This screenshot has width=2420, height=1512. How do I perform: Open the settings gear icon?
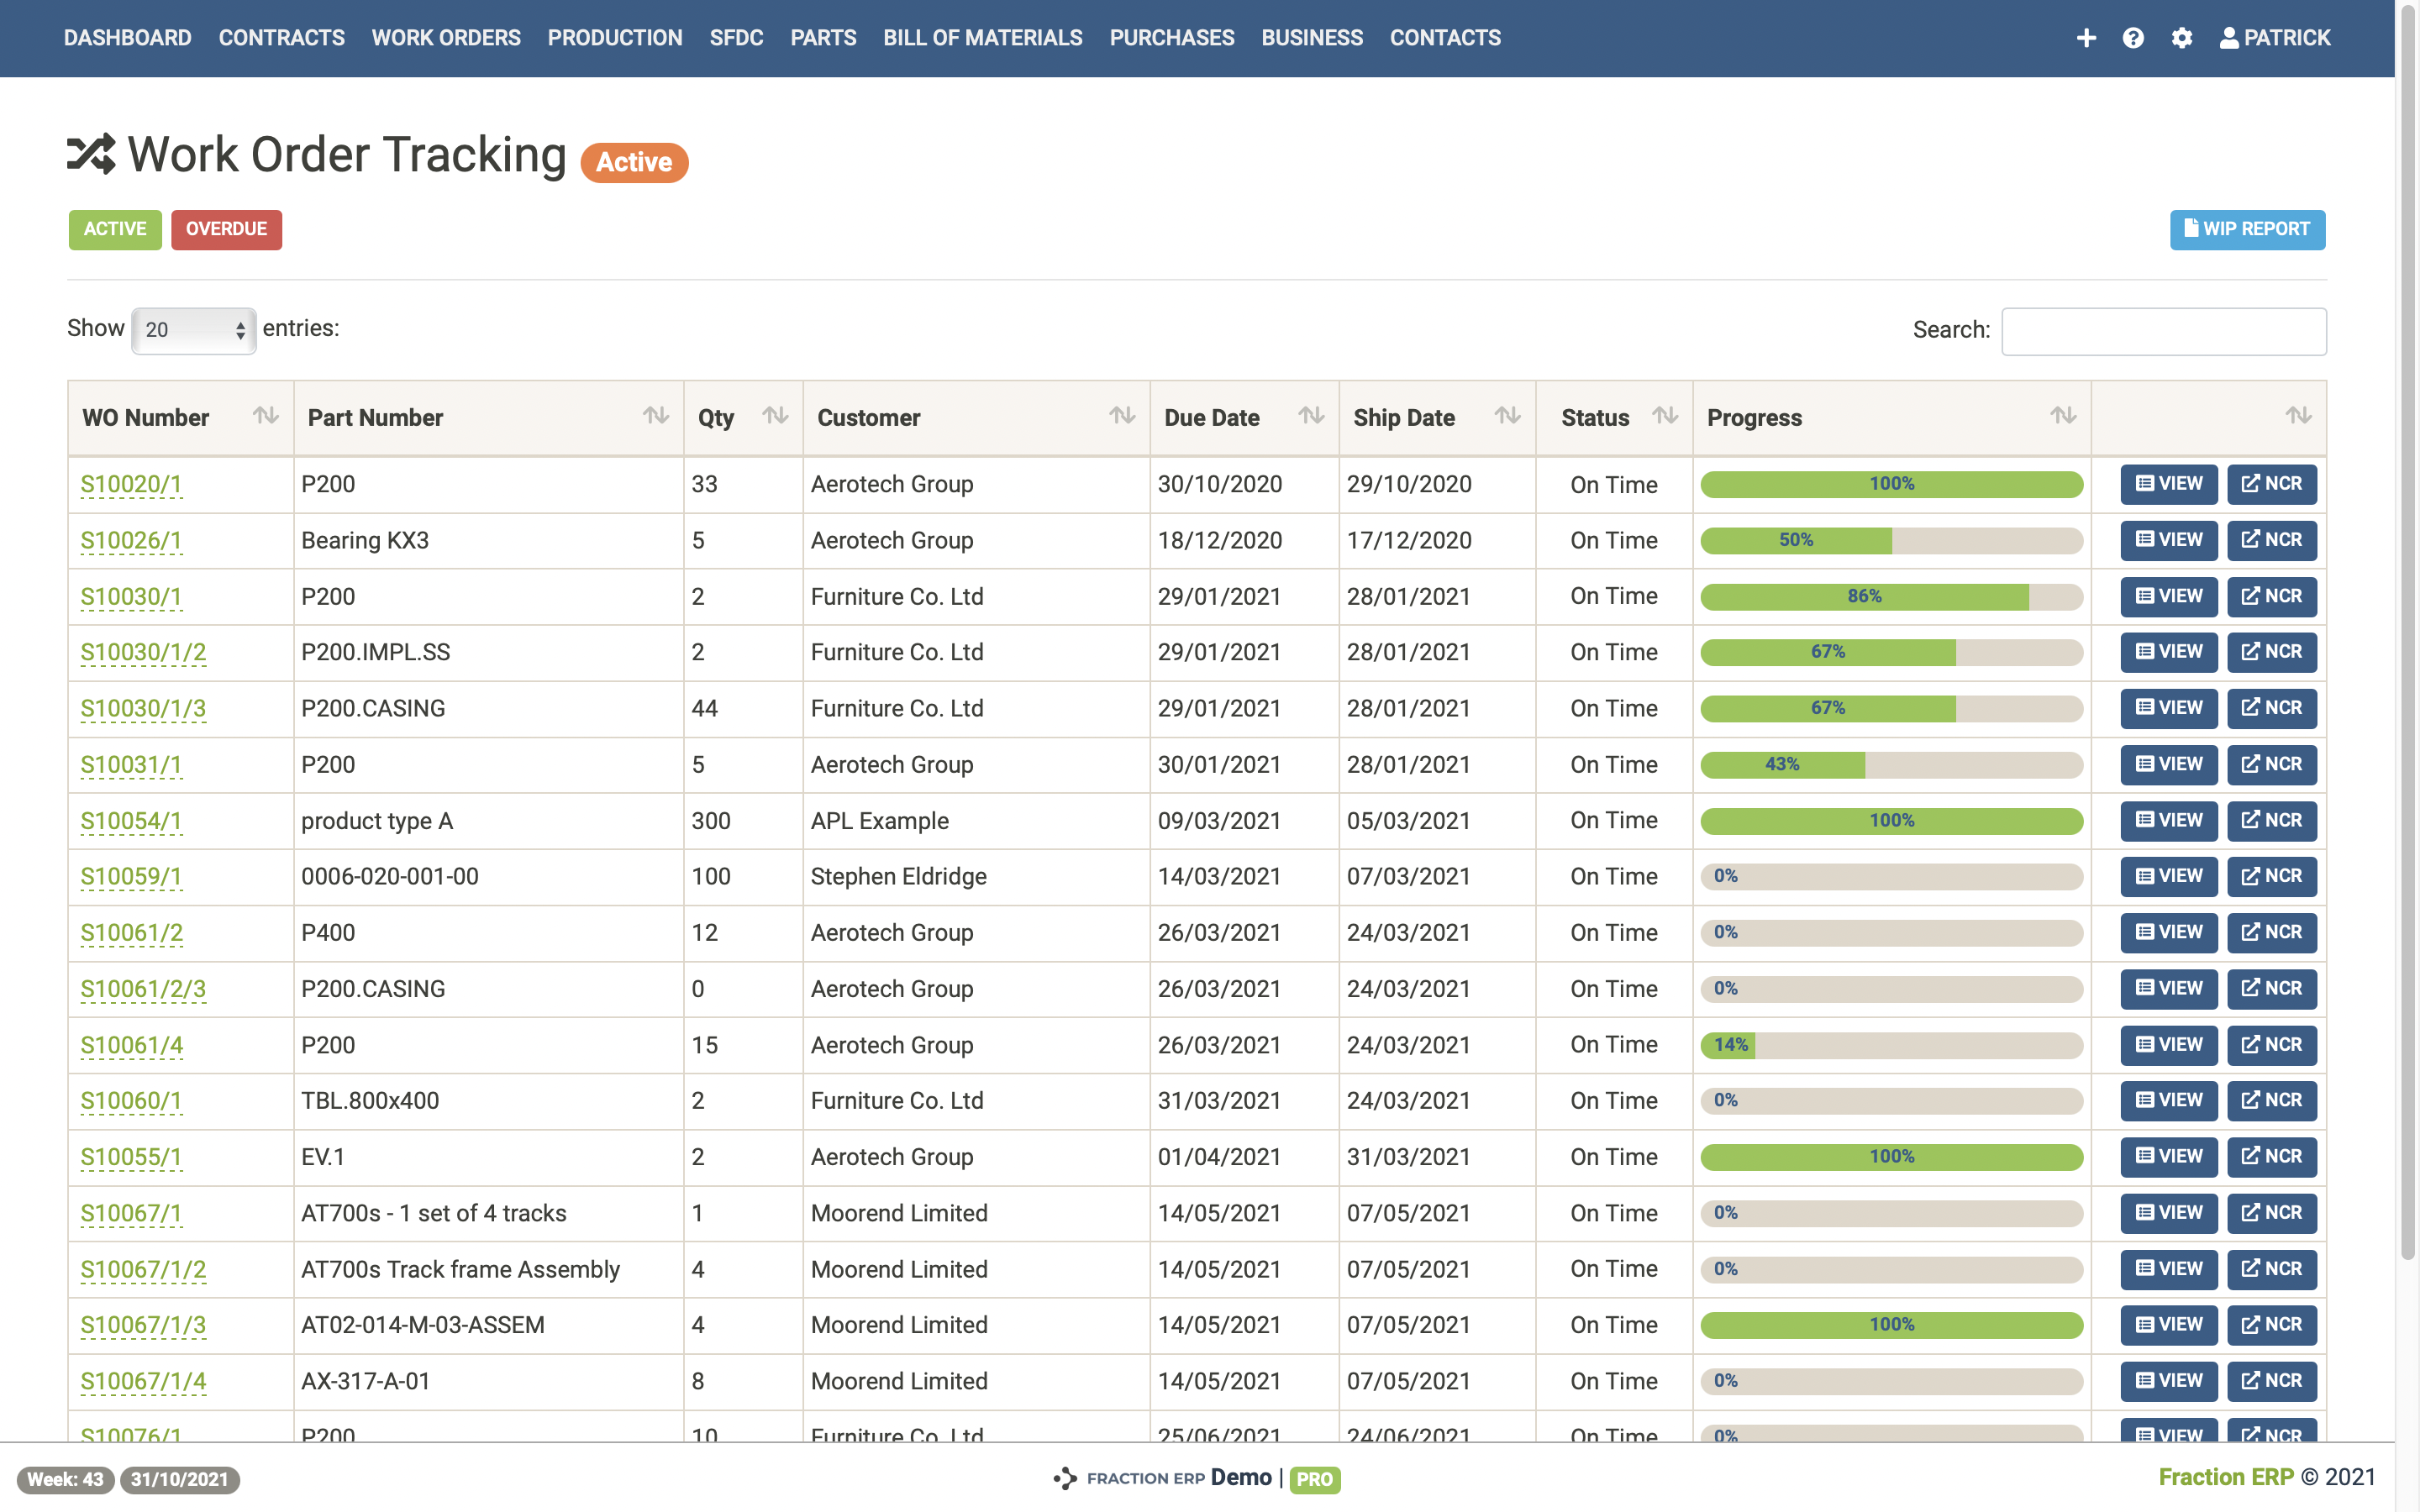tap(2182, 38)
